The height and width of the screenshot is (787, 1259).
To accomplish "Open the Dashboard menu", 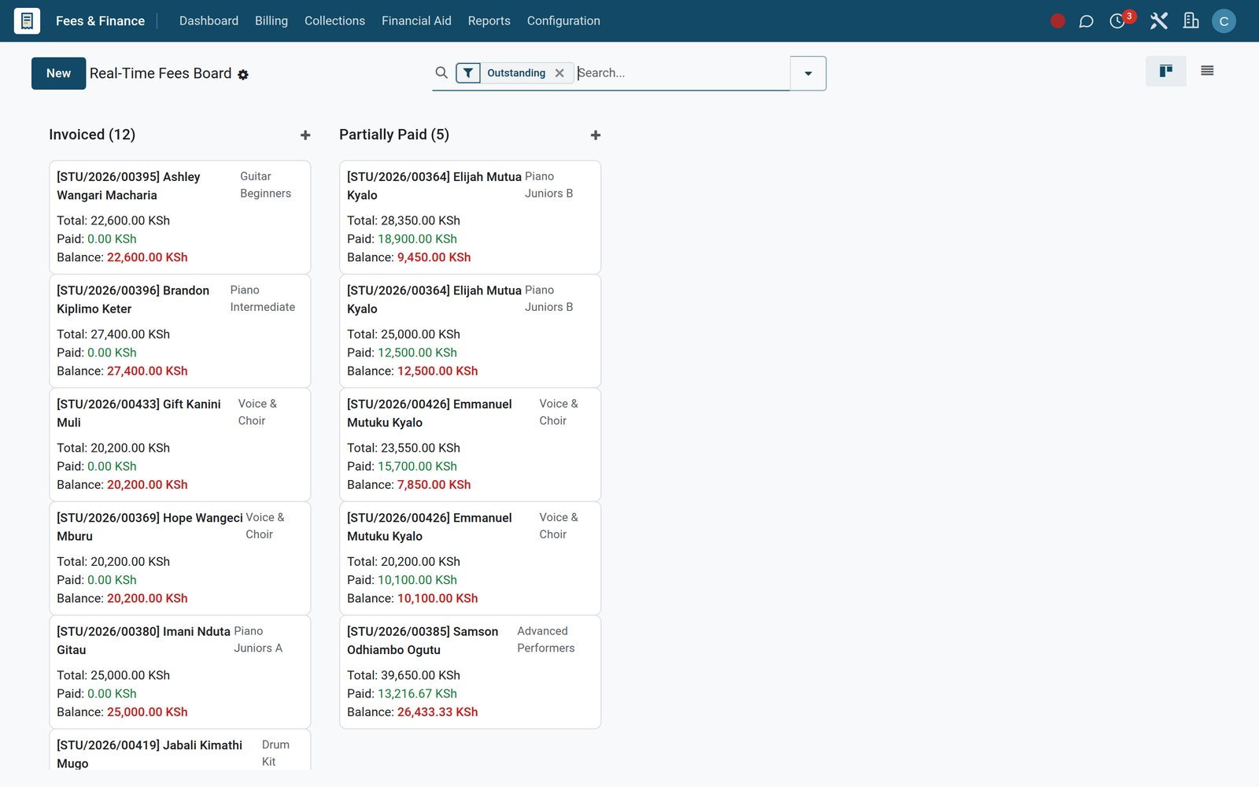I will click(x=209, y=21).
